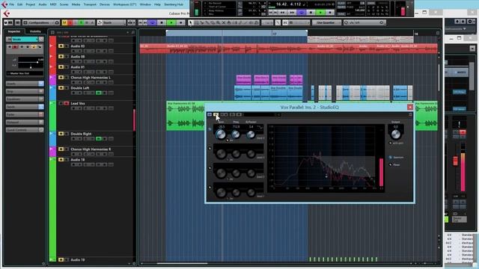Viewport: 479px width, 269px height.
Task: Stop playback using main toolbar Stop button
Action: [162, 22]
